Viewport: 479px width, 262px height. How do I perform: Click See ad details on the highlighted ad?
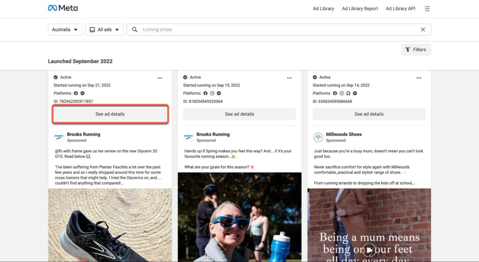click(x=110, y=114)
